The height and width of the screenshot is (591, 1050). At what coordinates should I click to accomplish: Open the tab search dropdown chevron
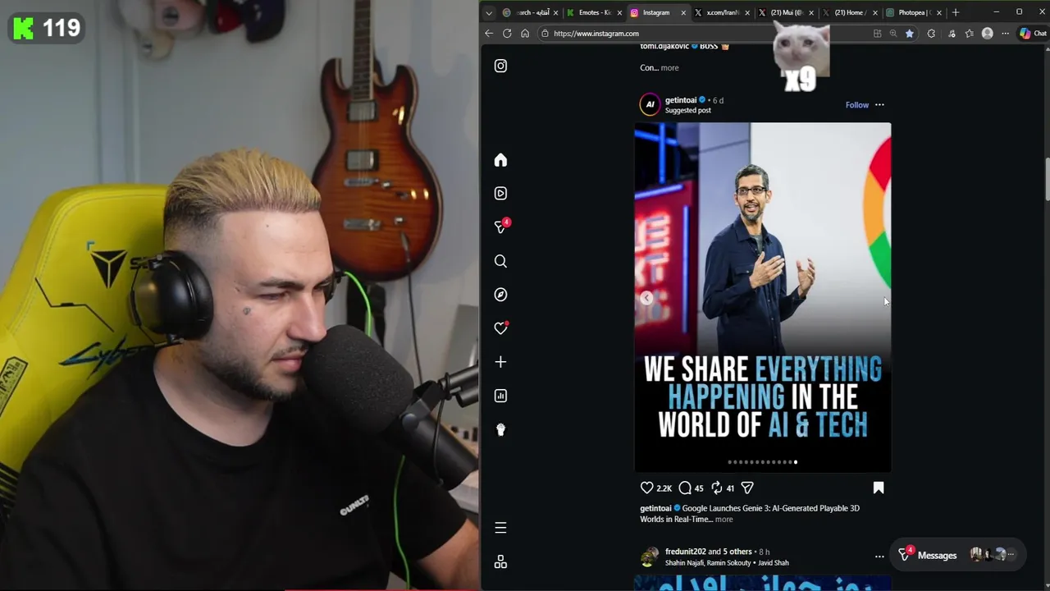coord(489,12)
